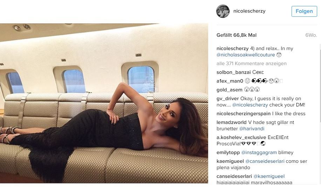Screen dimensions: 321x187
Task: Click the Folgen button
Action: tap(304, 11)
